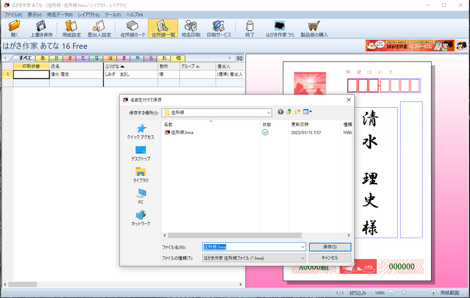Select クイック アクセス in the sidebar
The image size is (470, 298).
(x=140, y=132)
